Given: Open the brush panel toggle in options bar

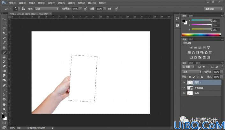Looking at the screenshot, I should point(24,9).
